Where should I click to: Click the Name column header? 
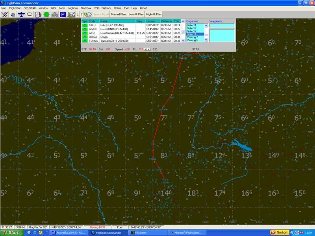click(x=117, y=21)
